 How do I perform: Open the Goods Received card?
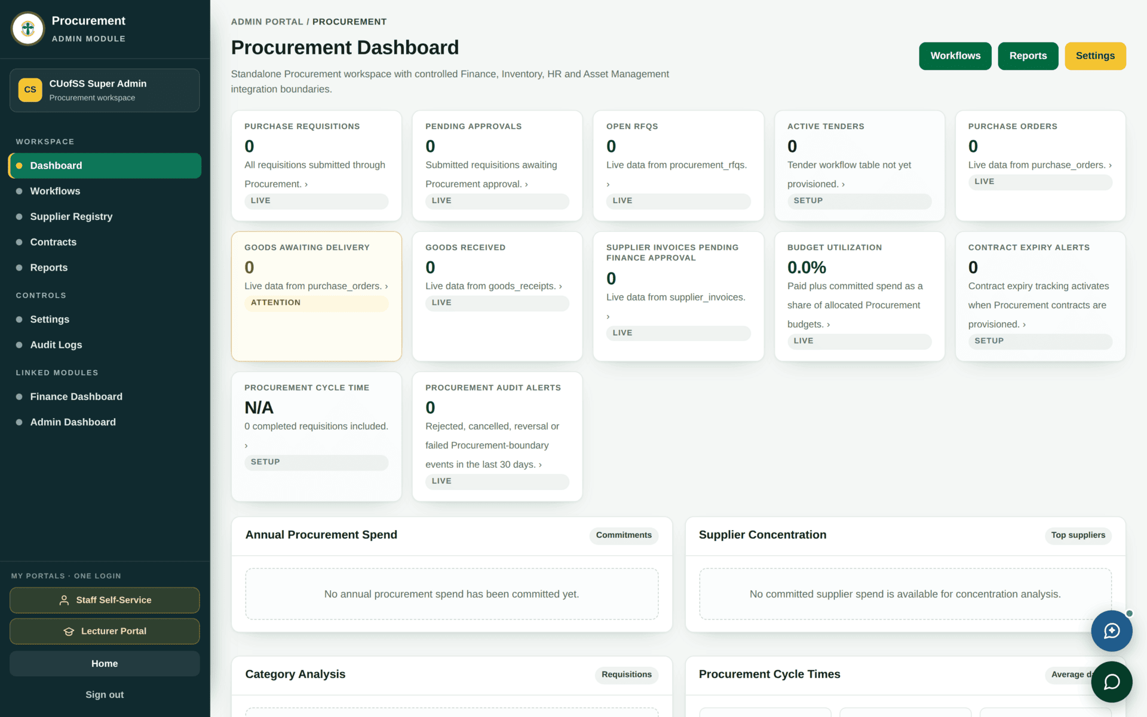[x=497, y=296]
